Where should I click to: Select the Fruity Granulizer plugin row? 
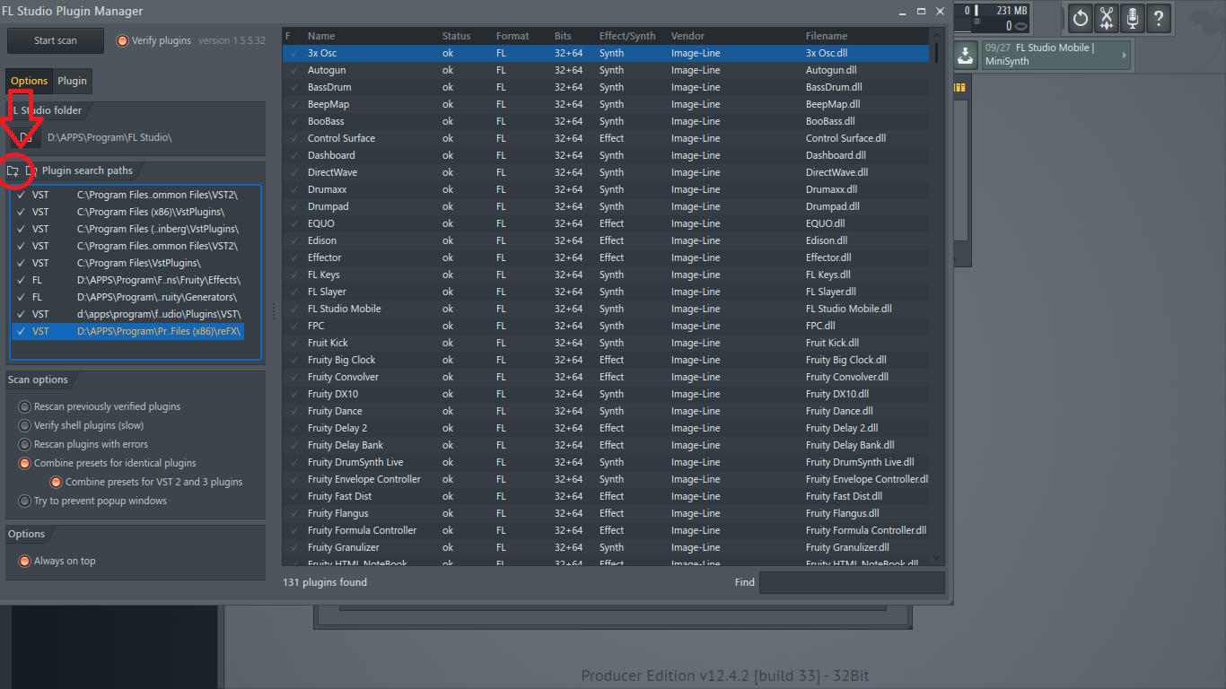606,547
